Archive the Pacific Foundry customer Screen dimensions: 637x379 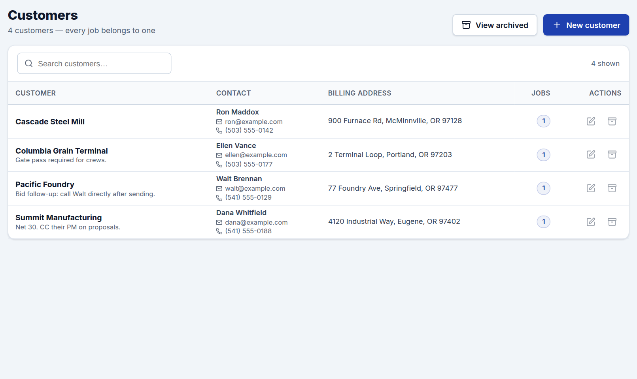coord(612,188)
